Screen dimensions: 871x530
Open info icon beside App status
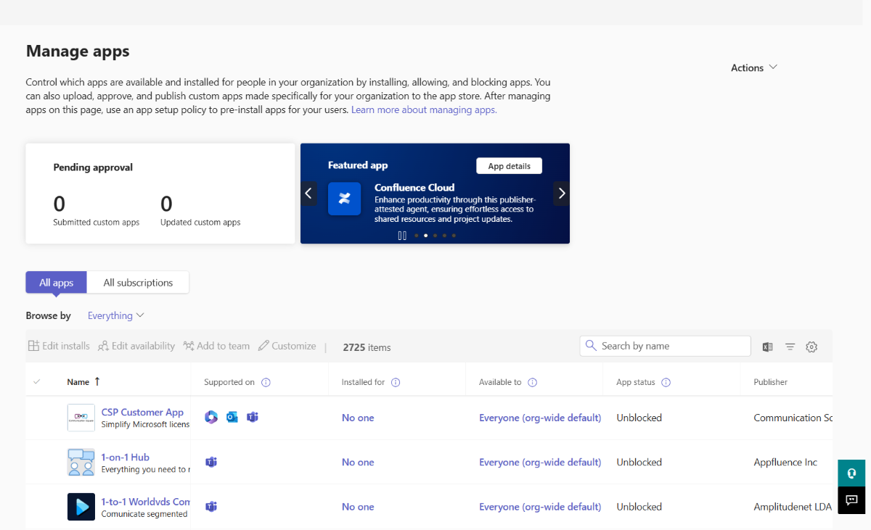click(x=666, y=382)
